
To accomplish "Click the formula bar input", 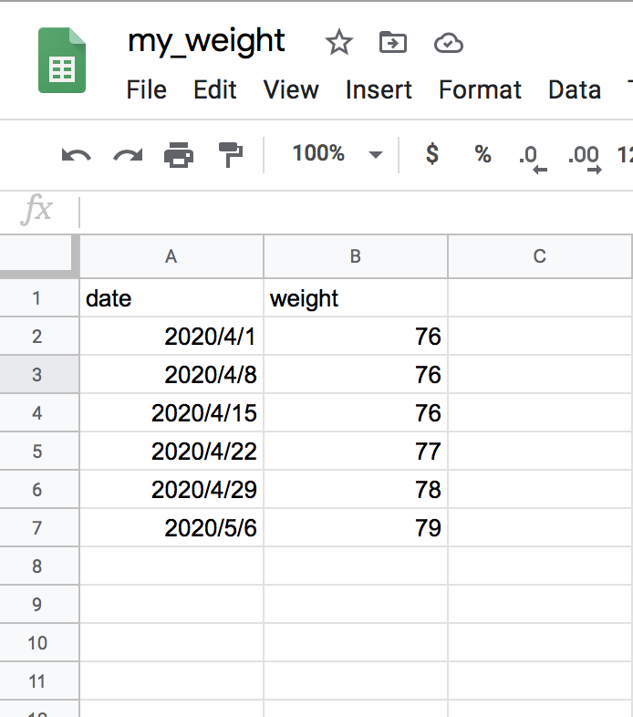I will (x=356, y=213).
